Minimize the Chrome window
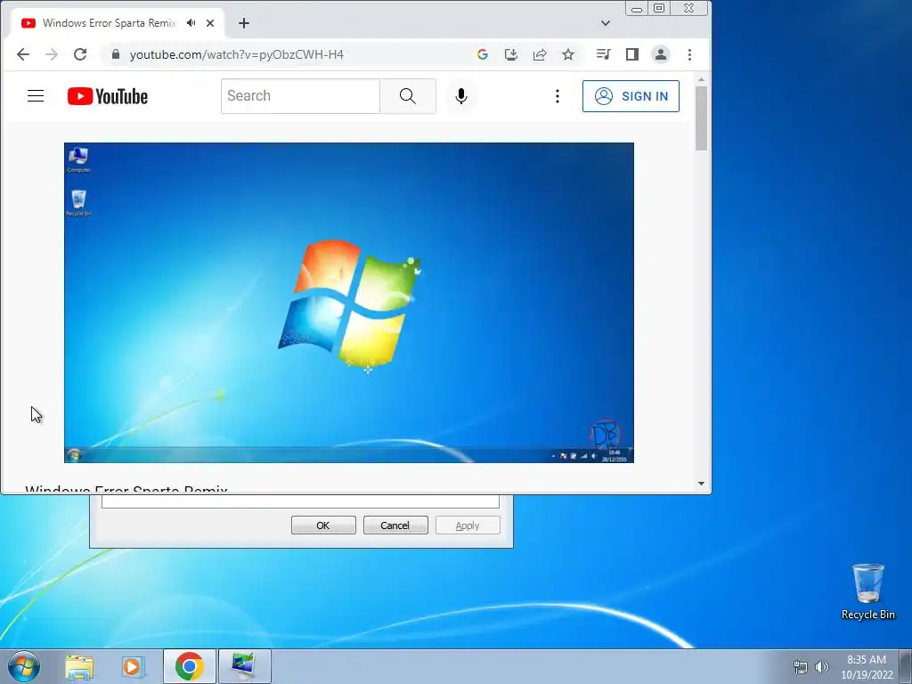The image size is (912, 684). [637, 8]
